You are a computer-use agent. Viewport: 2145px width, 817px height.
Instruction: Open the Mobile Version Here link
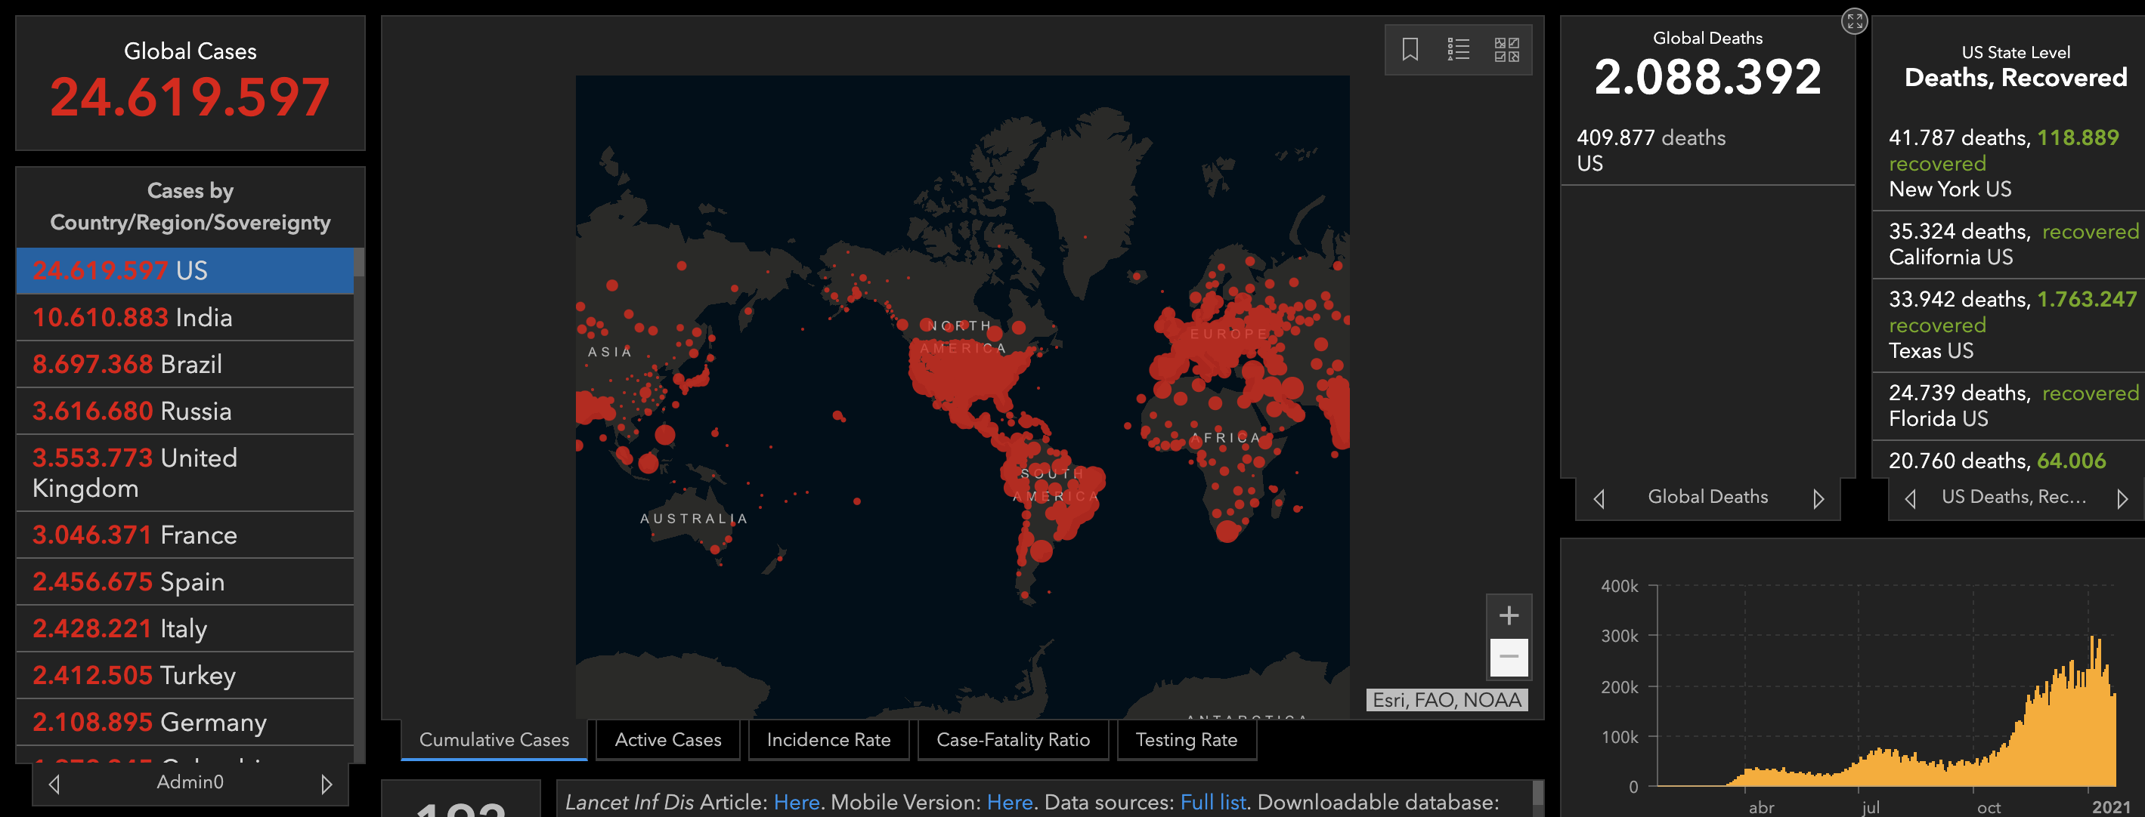(x=1009, y=802)
